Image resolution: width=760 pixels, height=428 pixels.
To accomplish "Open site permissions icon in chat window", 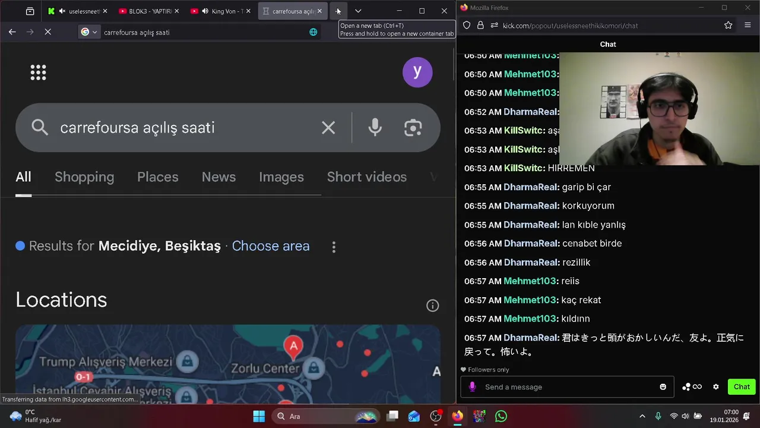I will 494,25.
